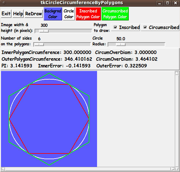This screenshot has height=172, width=180.
Task: Minimize the tkCircleCircumferenceByPolygons window
Action: [x=160, y=3]
